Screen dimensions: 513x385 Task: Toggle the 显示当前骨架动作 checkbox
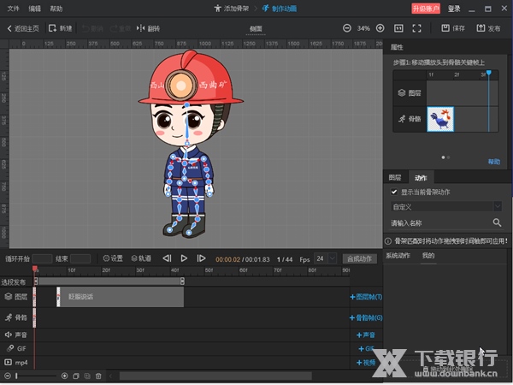pos(393,192)
